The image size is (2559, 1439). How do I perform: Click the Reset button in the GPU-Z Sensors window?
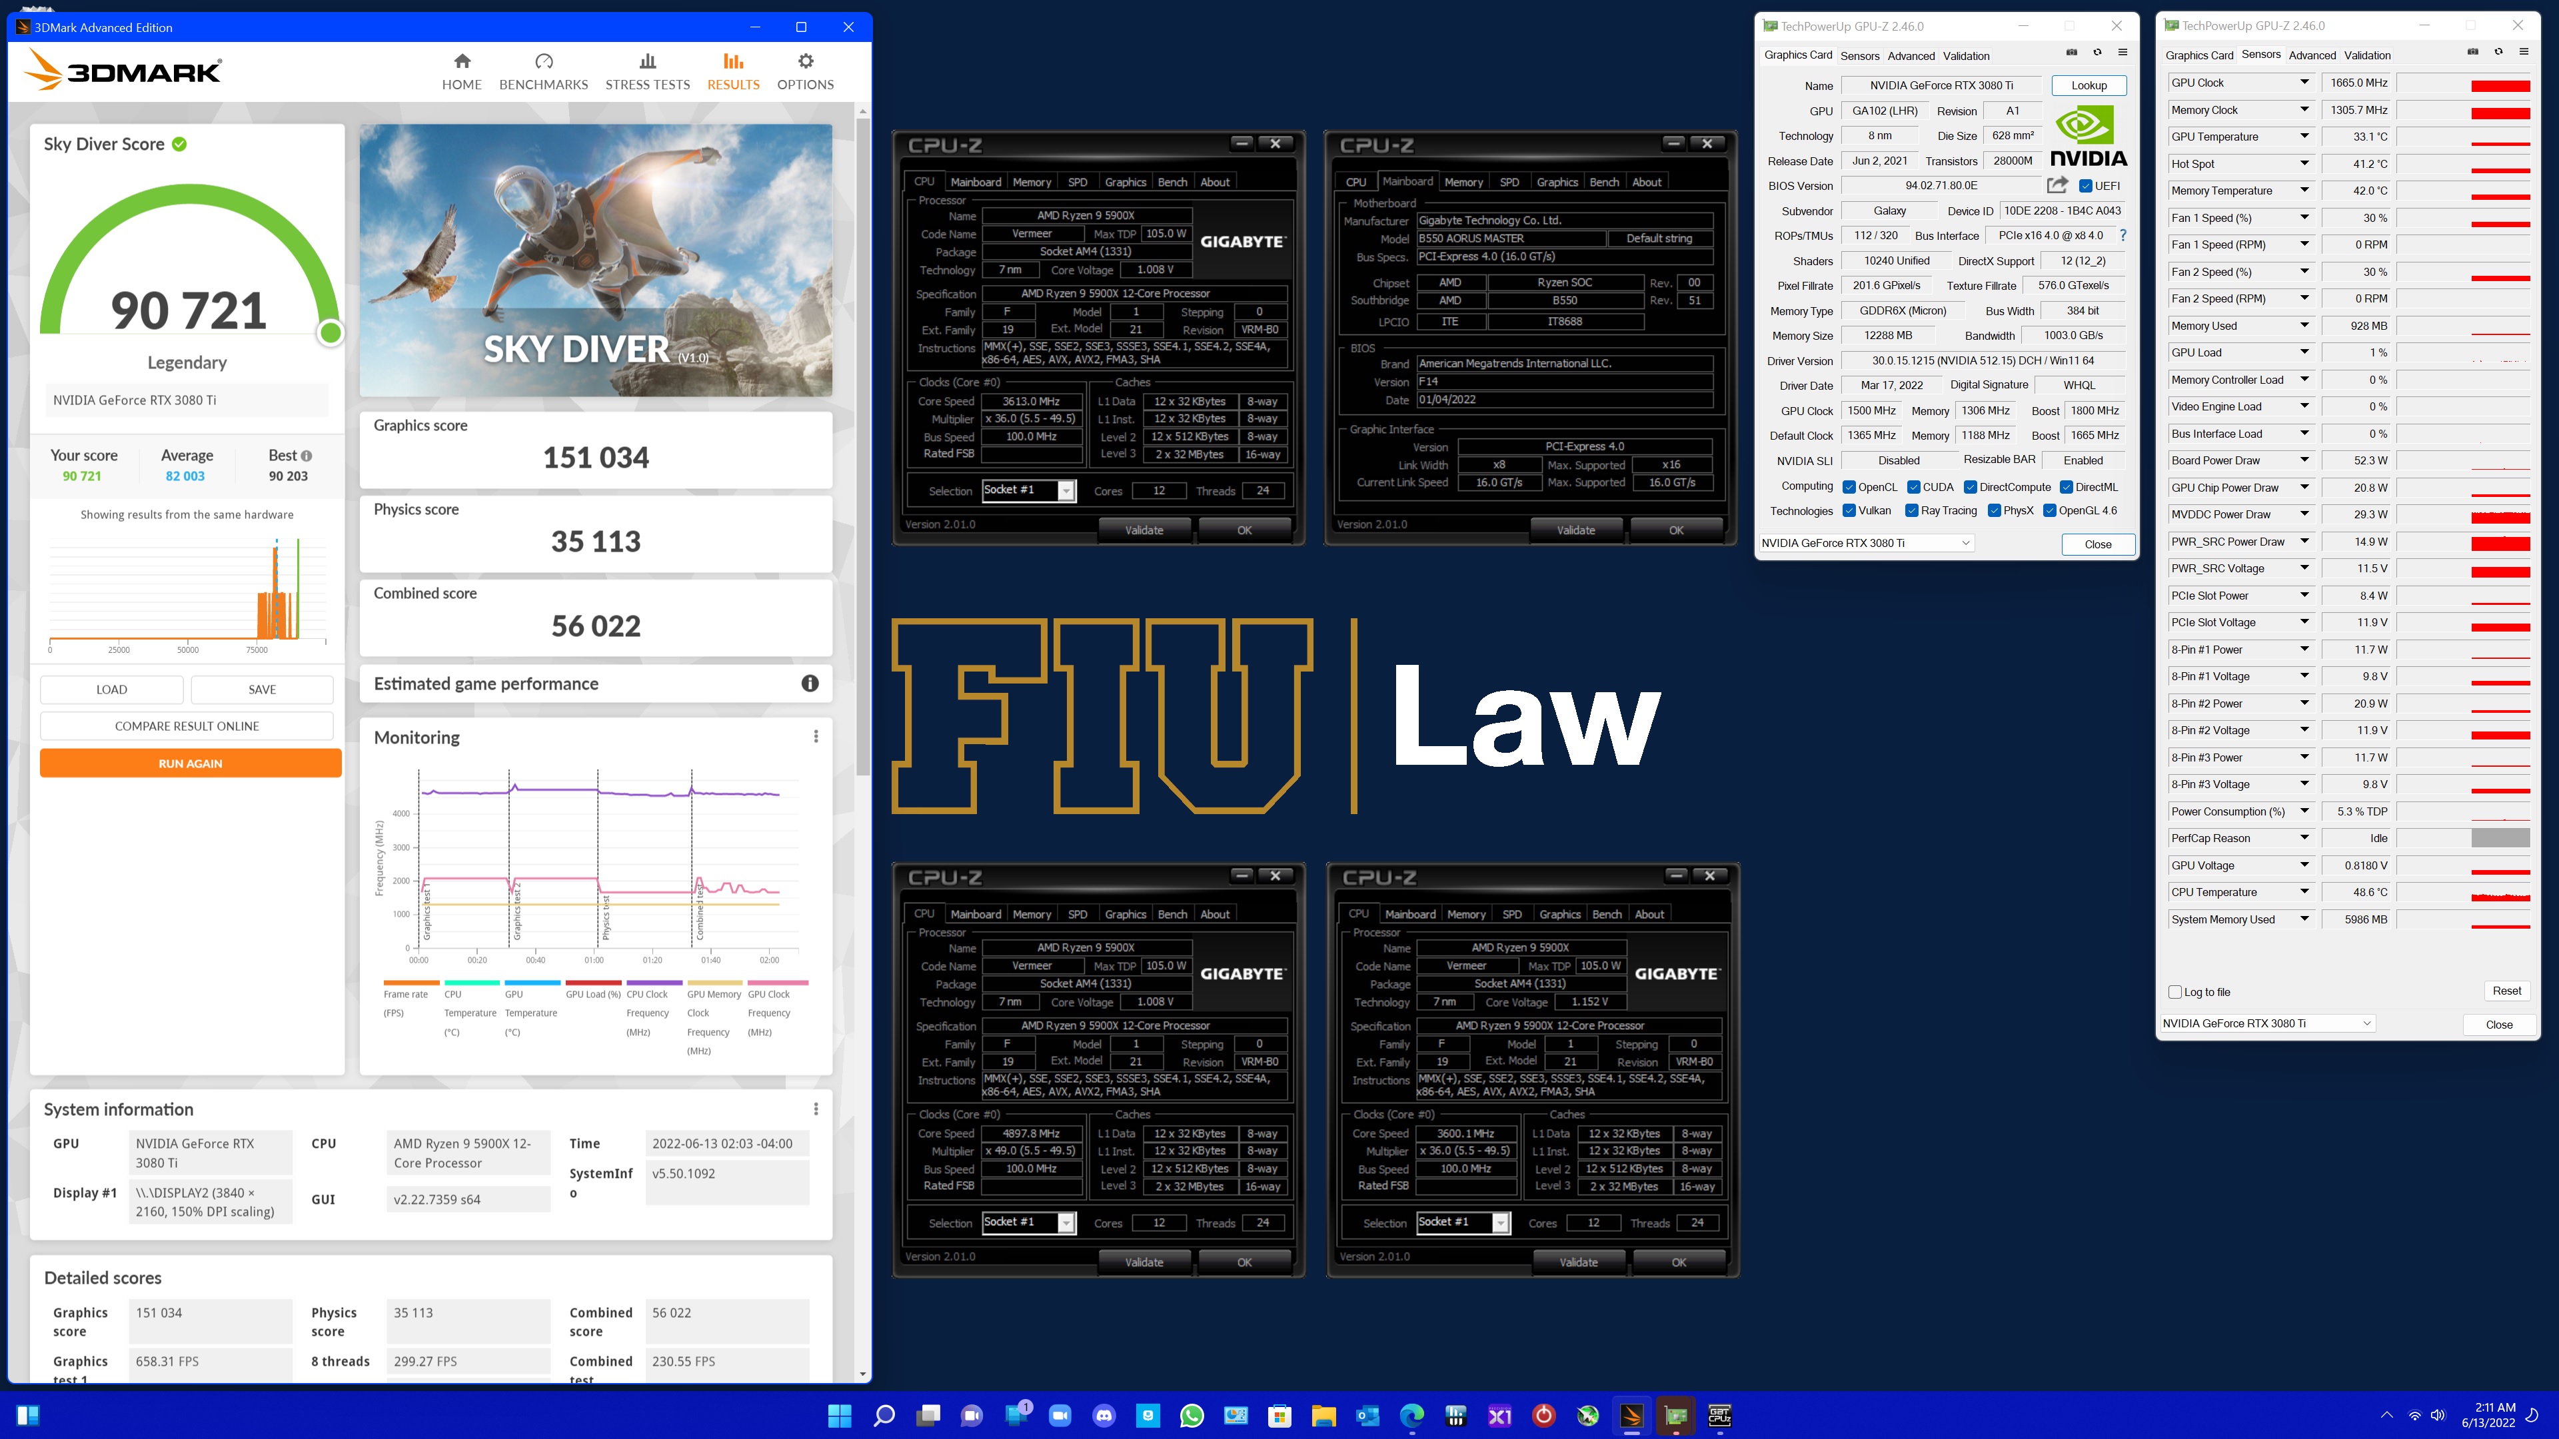point(2506,991)
